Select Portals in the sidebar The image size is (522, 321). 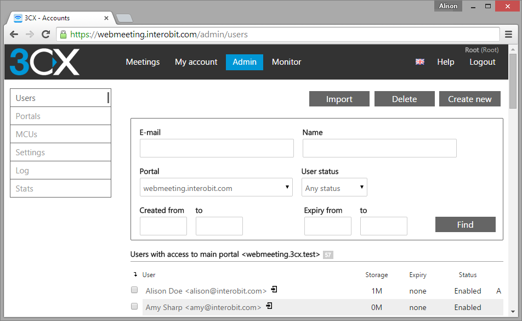60,116
